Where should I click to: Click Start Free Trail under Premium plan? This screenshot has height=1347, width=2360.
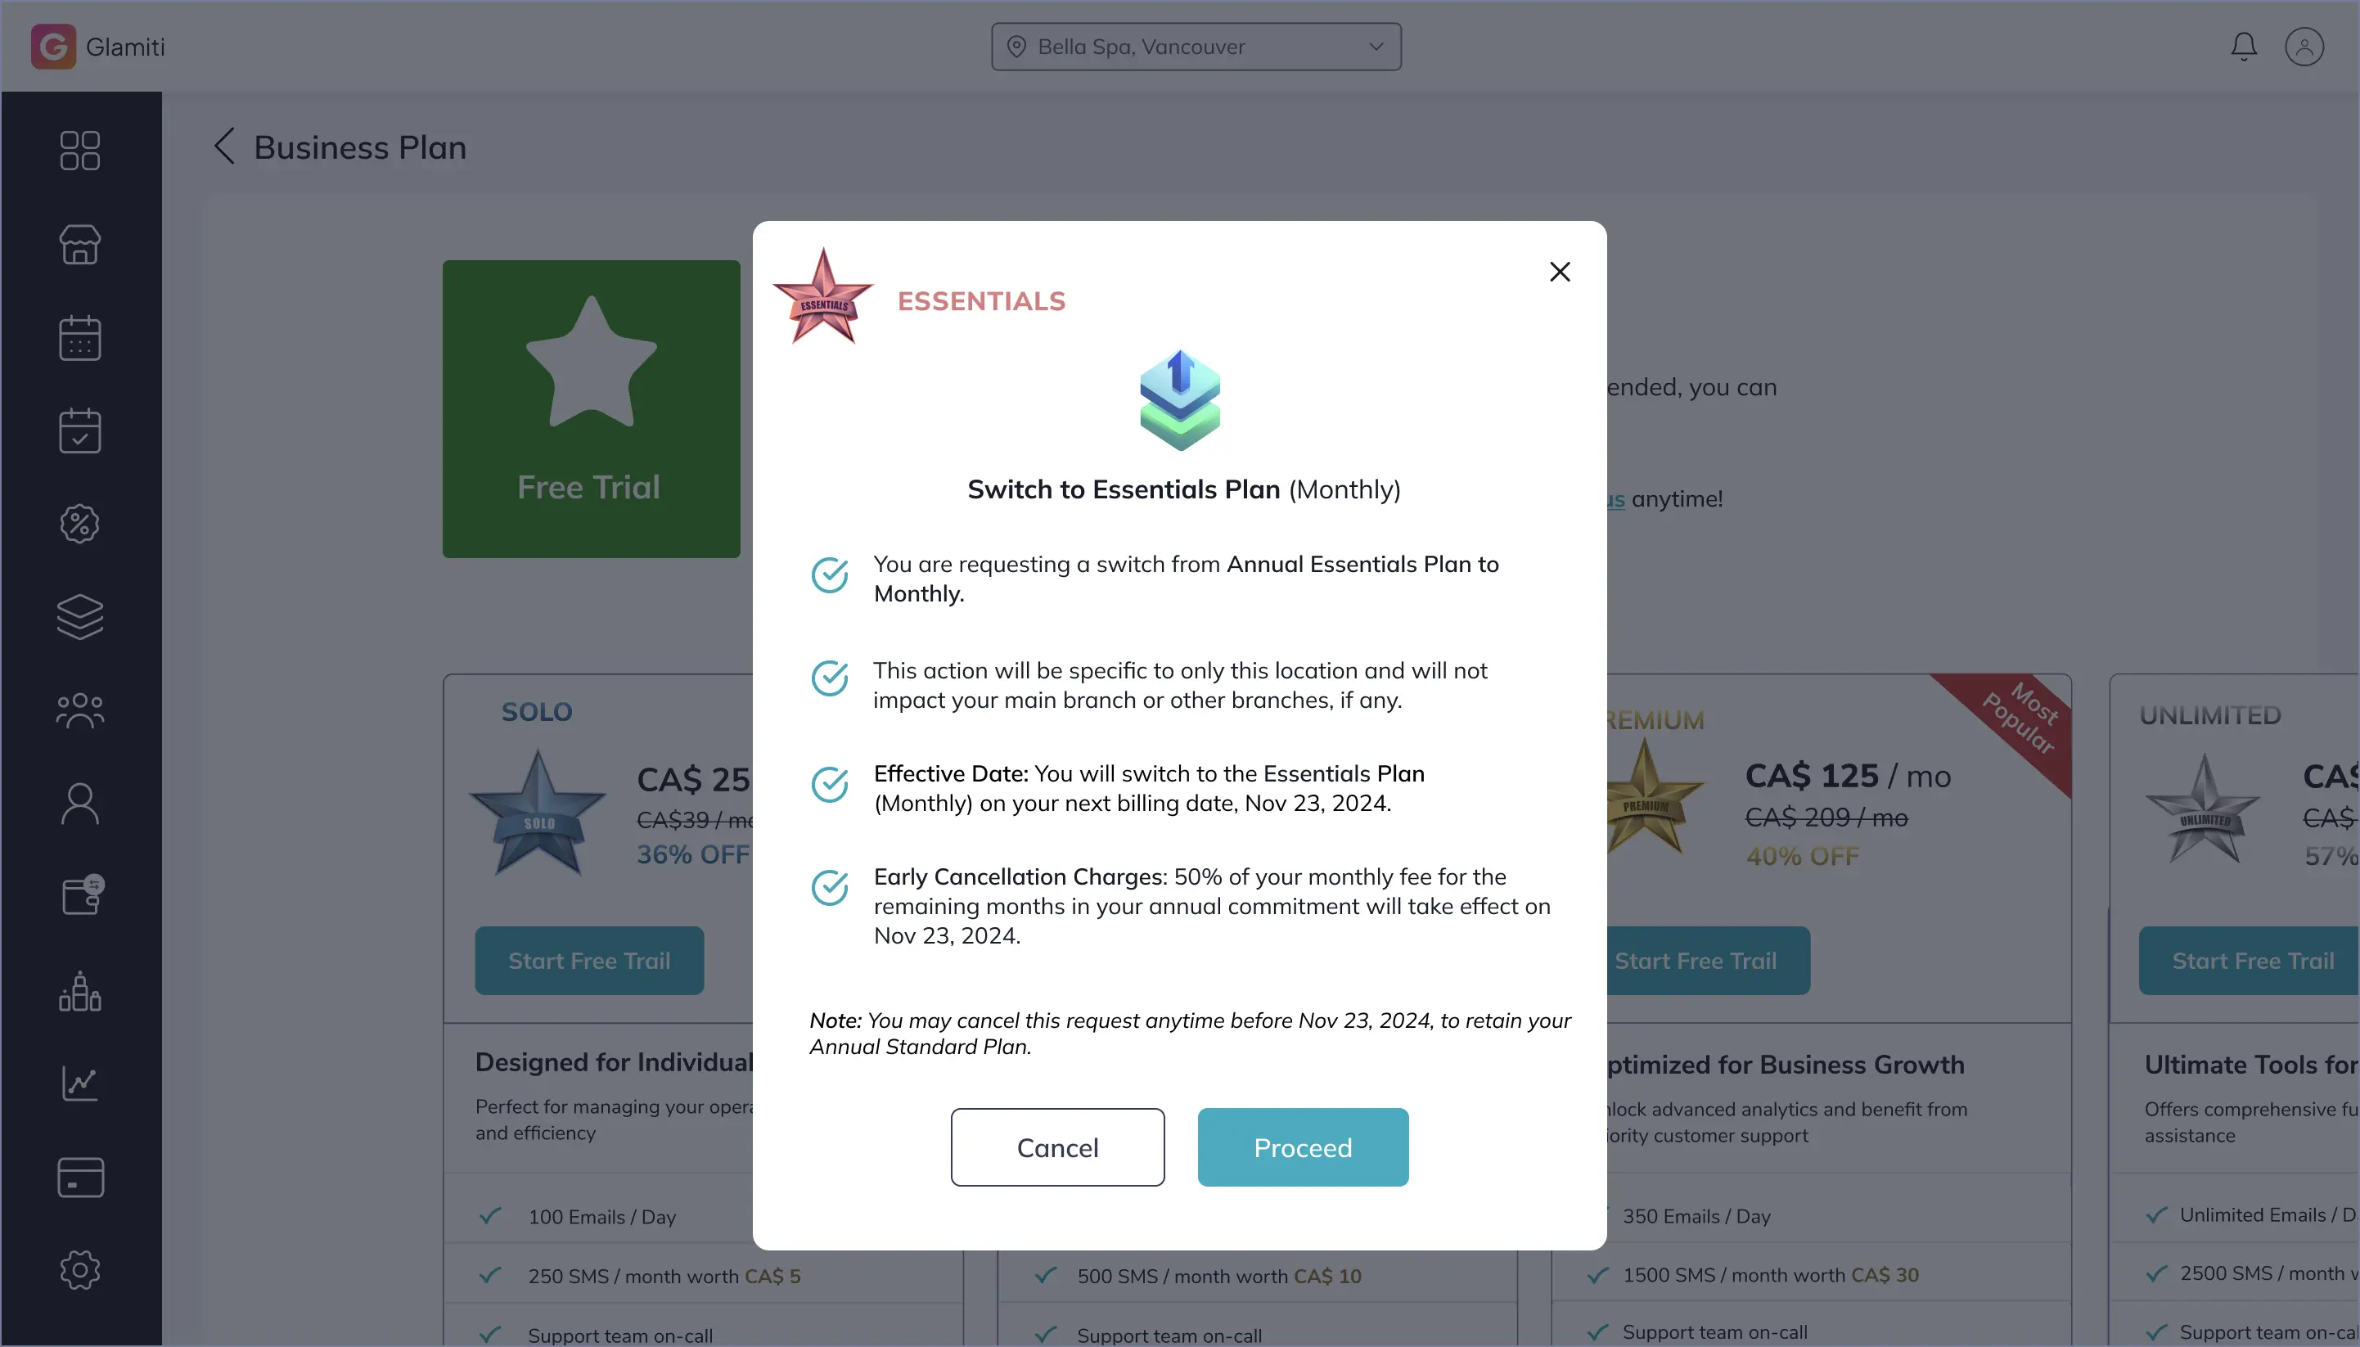click(1695, 960)
